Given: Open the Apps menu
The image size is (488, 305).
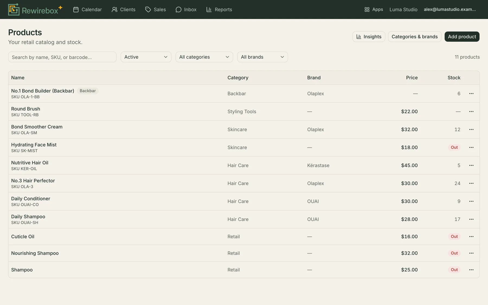Looking at the screenshot, I should (374, 9).
